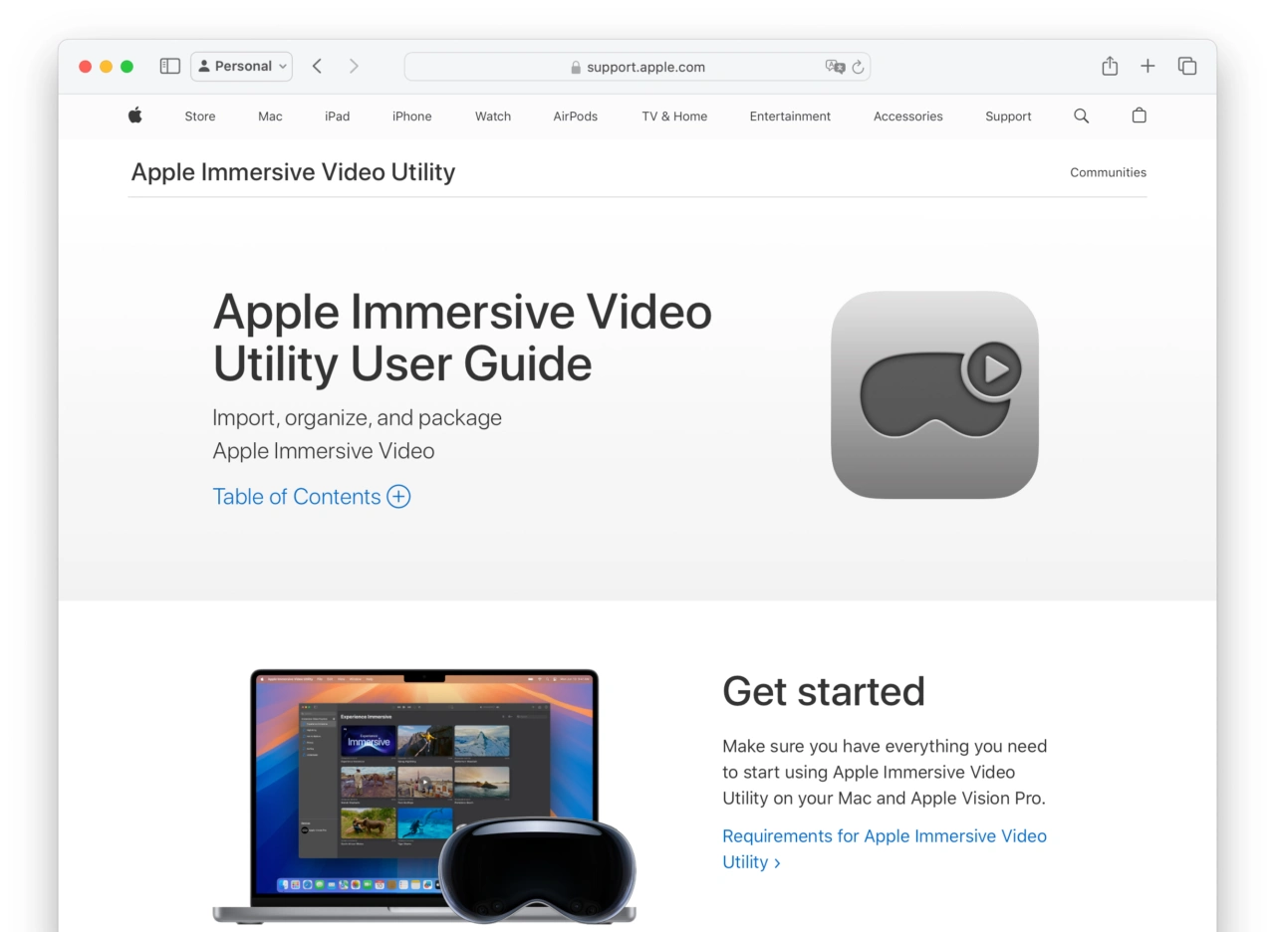The image size is (1275, 932).
Task: Click the translate icon in address bar
Action: 835,67
